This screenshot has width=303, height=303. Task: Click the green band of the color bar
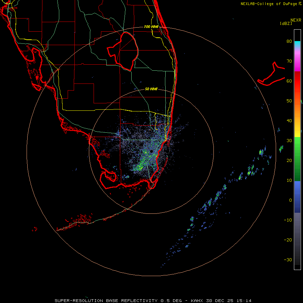(297, 159)
